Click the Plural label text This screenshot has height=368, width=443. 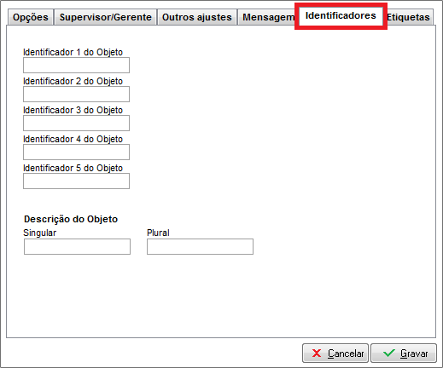coord(158,233)
